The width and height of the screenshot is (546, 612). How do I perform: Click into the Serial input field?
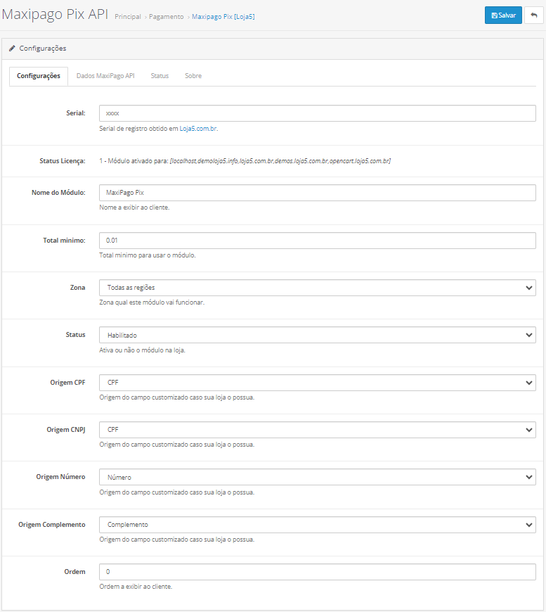[317, 113]
